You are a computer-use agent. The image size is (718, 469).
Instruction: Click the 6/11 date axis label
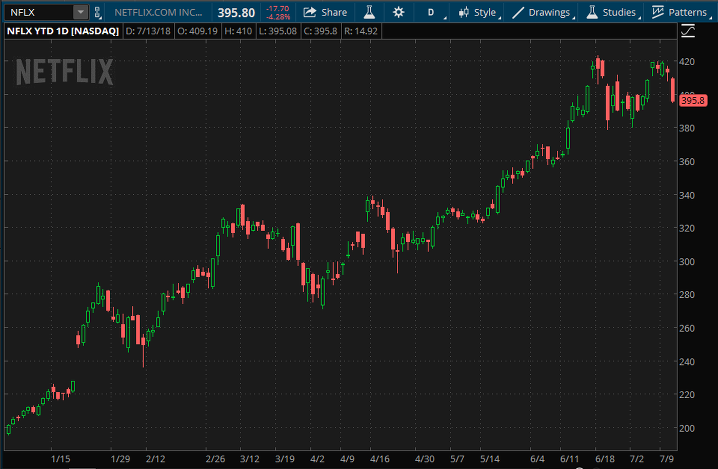coord(570,459)
